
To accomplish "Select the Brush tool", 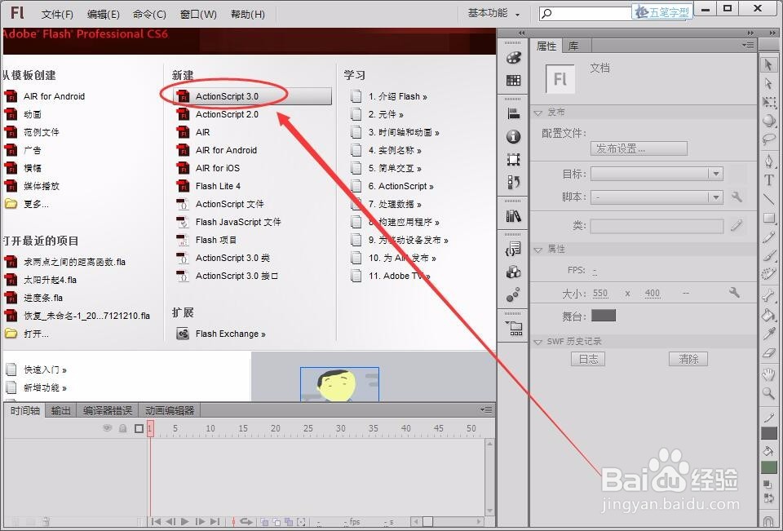I will (x=768, y=256).
